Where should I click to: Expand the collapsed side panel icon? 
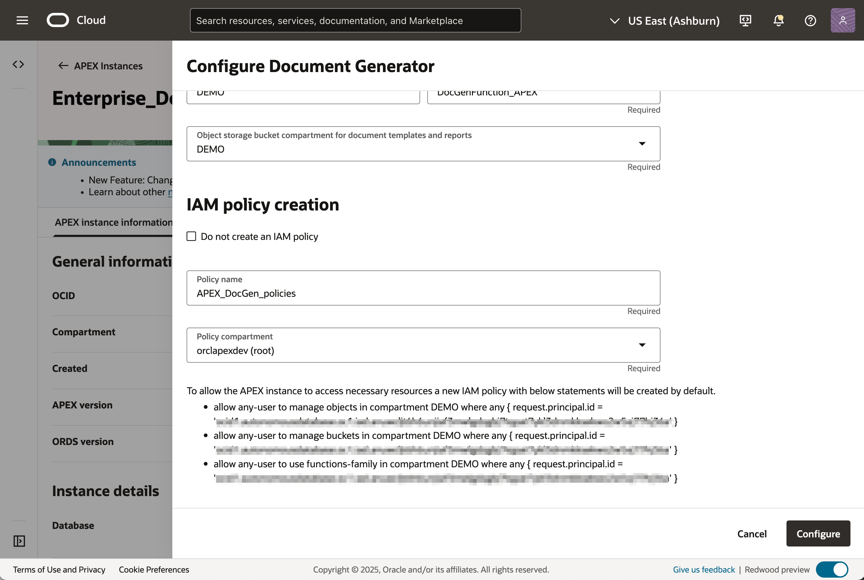[x=19, y=541]
